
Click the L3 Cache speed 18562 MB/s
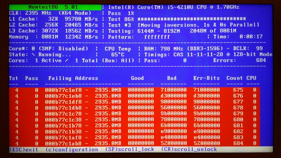coord(81,31)
